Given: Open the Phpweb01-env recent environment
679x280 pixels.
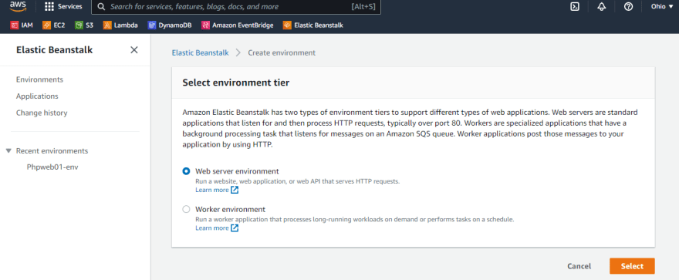Looking at the screenshot, I should point(52,167).
